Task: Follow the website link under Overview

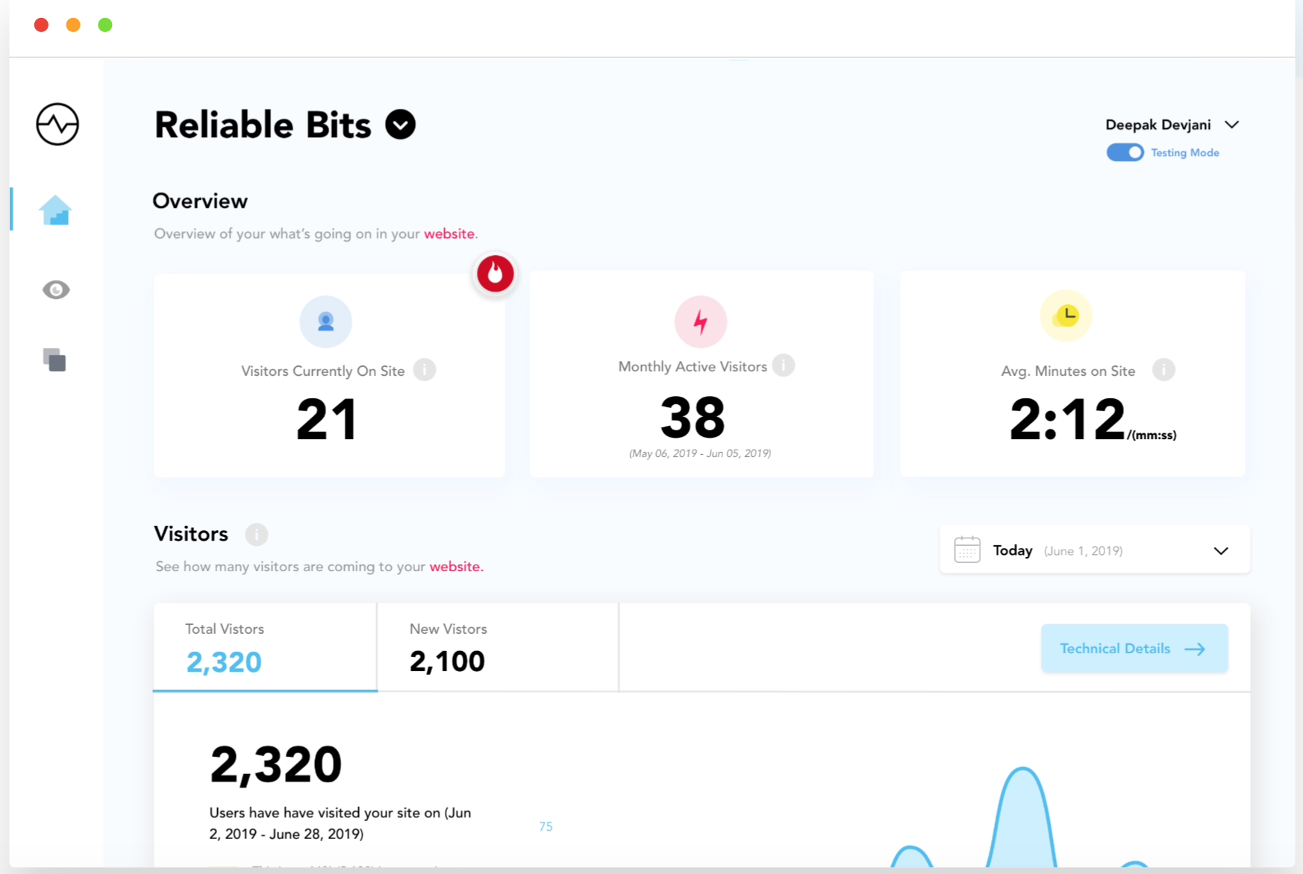Action: [x=449, y=233]
